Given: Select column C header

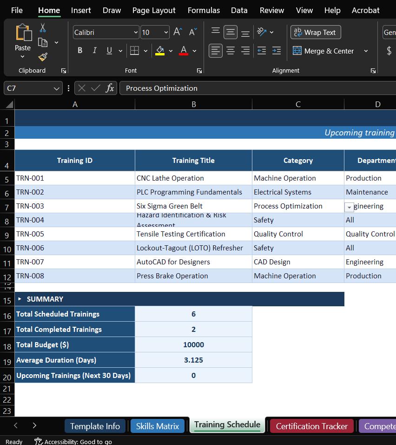Looking at the screenshot, I should [298, 104].
